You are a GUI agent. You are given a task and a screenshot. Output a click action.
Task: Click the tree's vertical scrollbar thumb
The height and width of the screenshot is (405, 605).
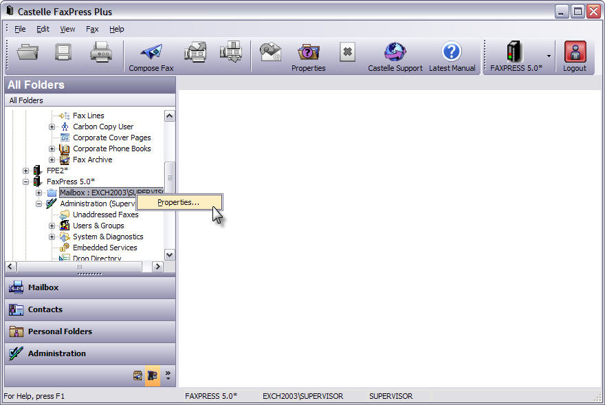tap(169, 177)
